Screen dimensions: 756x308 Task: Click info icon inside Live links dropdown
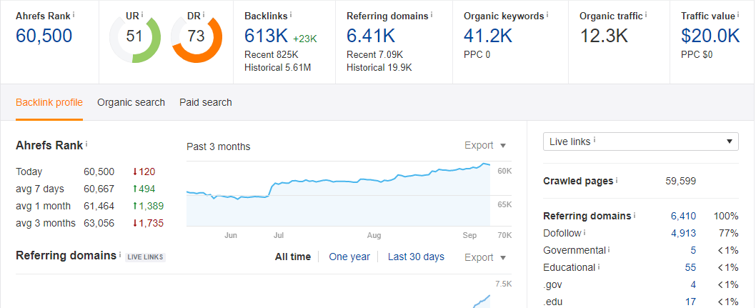tap(595, 140)
